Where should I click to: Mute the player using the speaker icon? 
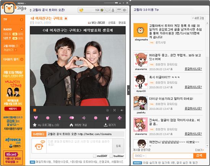click(122, 110)
